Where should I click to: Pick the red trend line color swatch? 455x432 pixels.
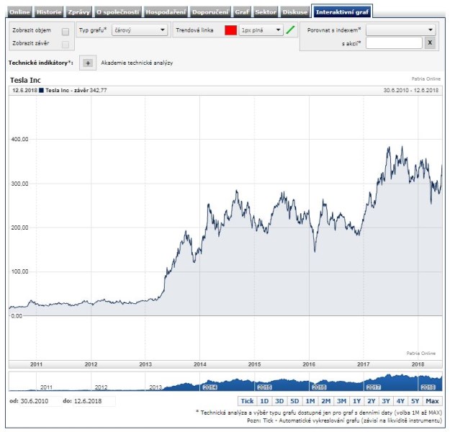click(230, 30)
